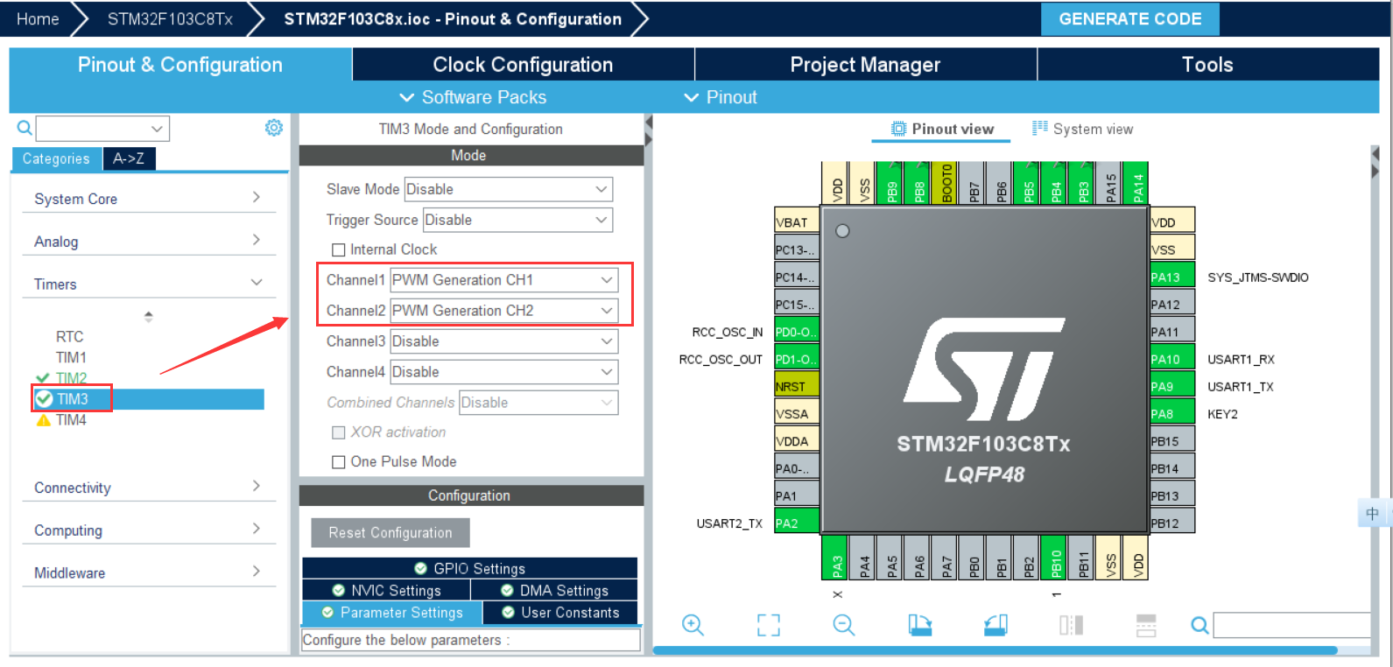Select the PD1-O.. oscillator output pin

797,359
